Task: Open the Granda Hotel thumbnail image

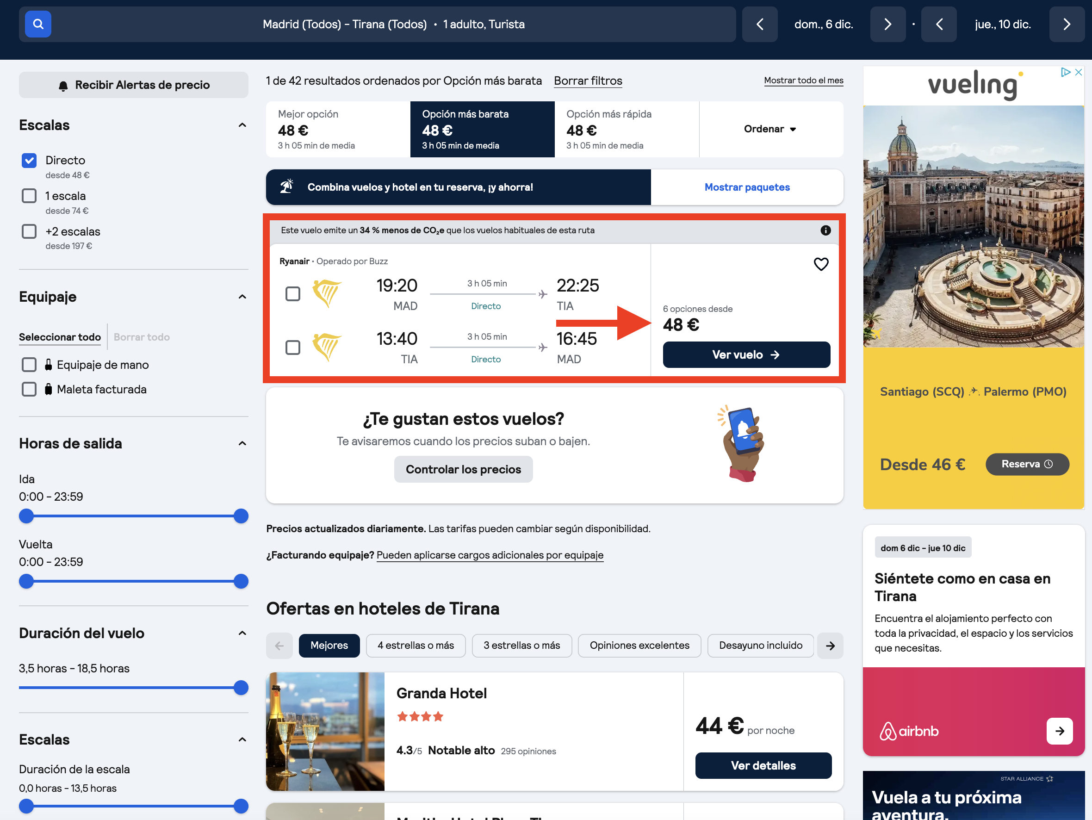Action: 325,732
